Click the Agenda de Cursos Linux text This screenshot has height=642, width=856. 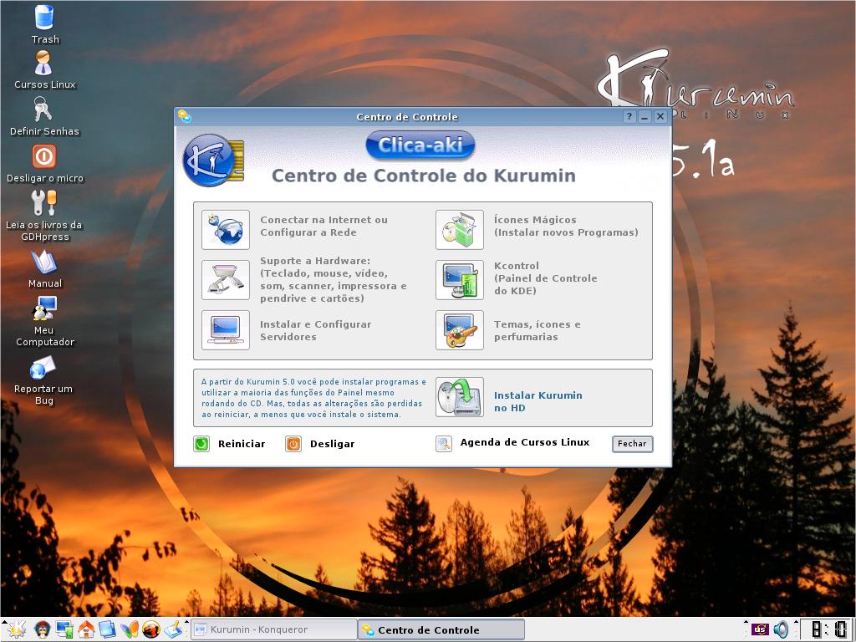click(x=525, y=442)
